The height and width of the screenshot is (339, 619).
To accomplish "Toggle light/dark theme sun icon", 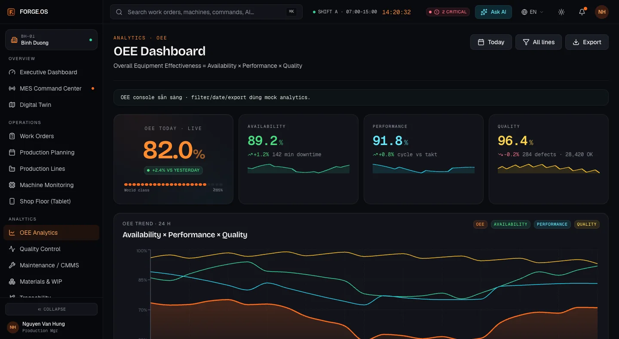I will tap(561, 12).
